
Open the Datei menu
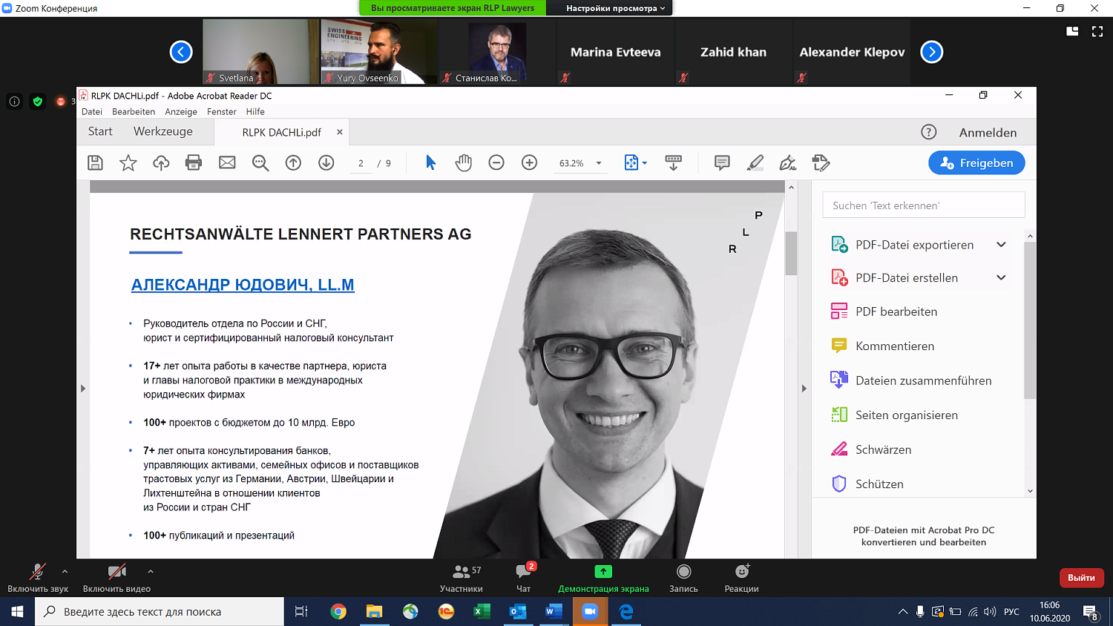pos(92,112)
